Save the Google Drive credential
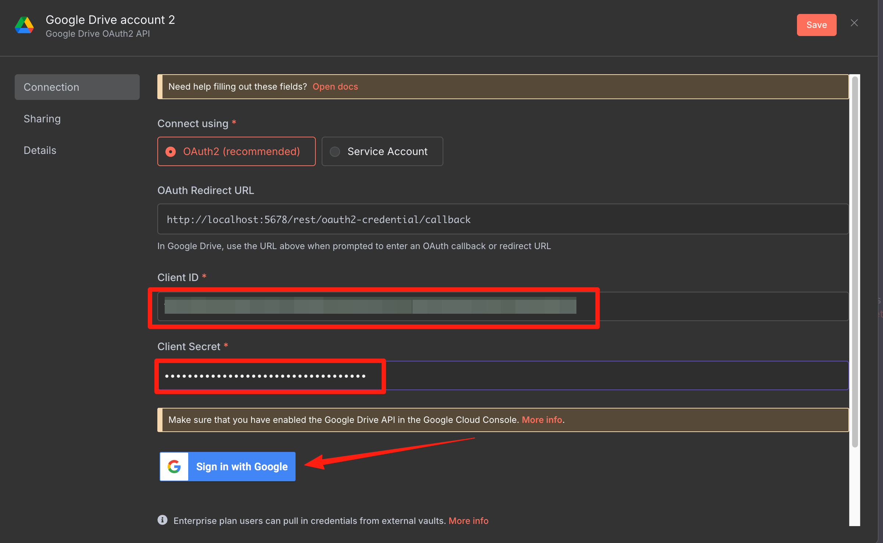Screen dimensions: 883x543 (816, 25)
